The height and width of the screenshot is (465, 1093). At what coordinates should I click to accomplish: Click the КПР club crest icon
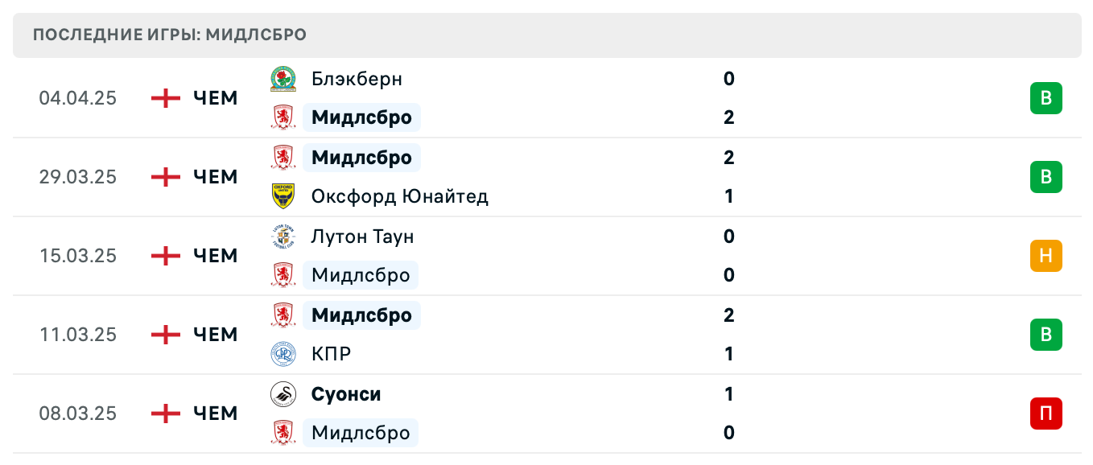tap(281, 354)
